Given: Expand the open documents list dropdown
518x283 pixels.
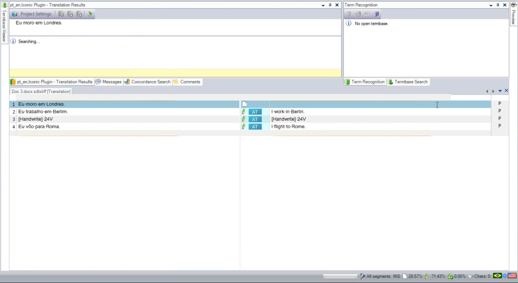Looking at the screenshot, I should point(500,91).
